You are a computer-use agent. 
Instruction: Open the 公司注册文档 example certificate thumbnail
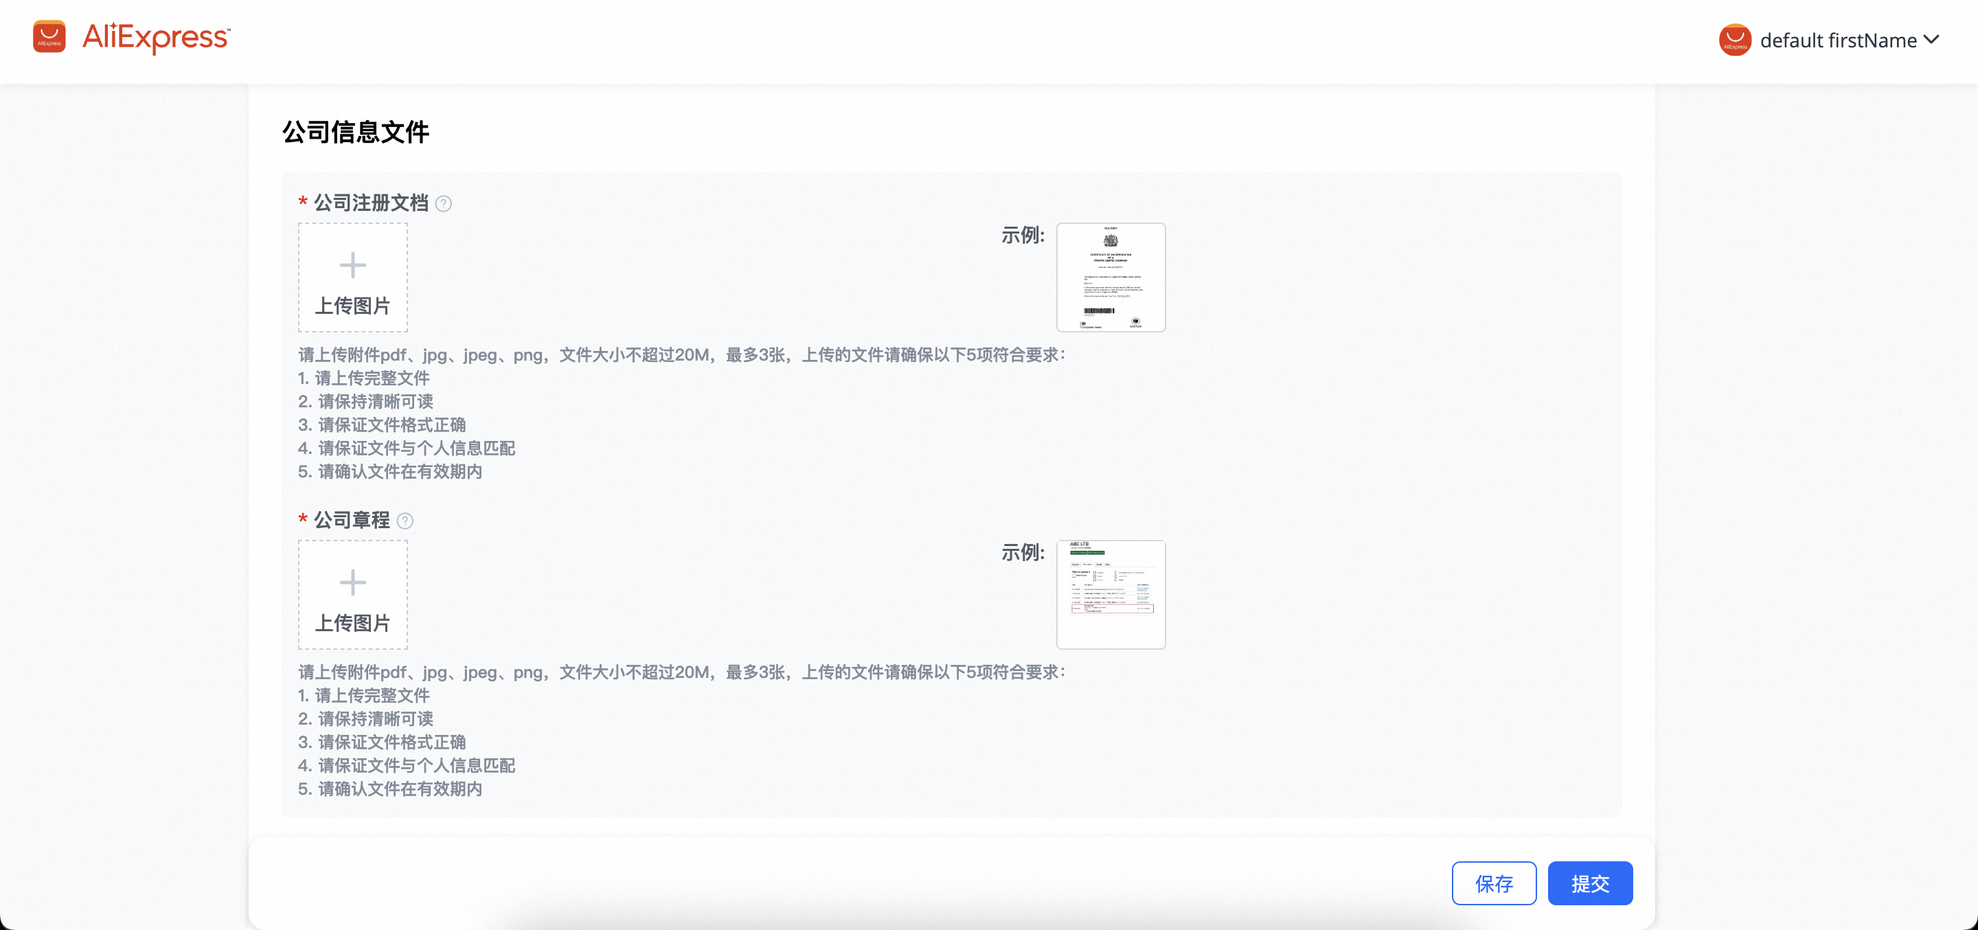tap(1111, 277)
